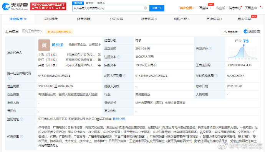
Task: Open help icon next to 注册地址
Action: point(22,119)
